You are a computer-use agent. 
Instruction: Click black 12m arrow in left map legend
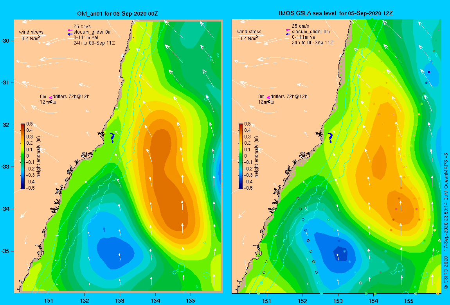coord(50,102)
